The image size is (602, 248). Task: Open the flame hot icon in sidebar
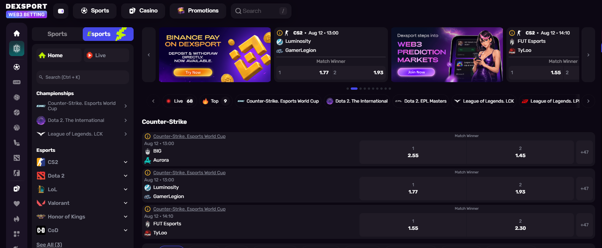[x=17, y=219]
